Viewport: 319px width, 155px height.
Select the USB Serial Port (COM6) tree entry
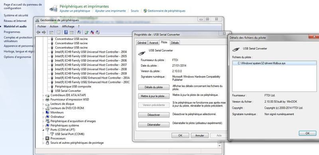coord(69,134)
